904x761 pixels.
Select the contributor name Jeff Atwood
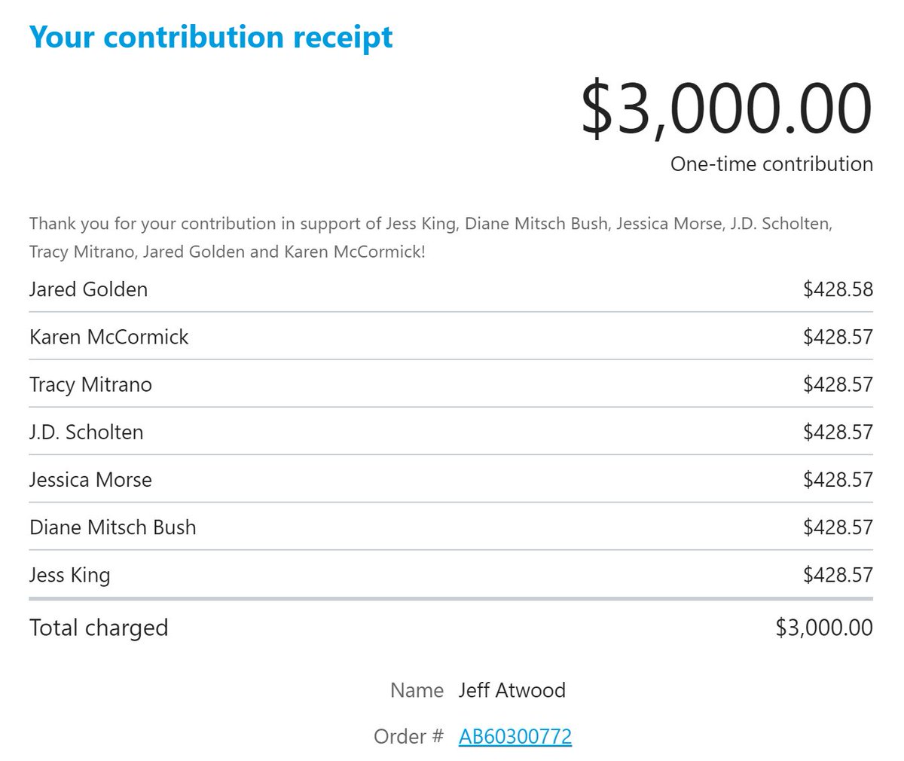[512, 690]
